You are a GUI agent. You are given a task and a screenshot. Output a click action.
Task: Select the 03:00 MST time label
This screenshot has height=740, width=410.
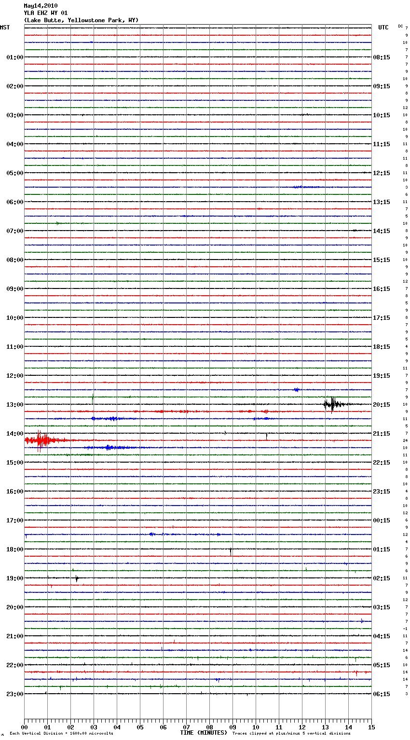pos(15,115)
